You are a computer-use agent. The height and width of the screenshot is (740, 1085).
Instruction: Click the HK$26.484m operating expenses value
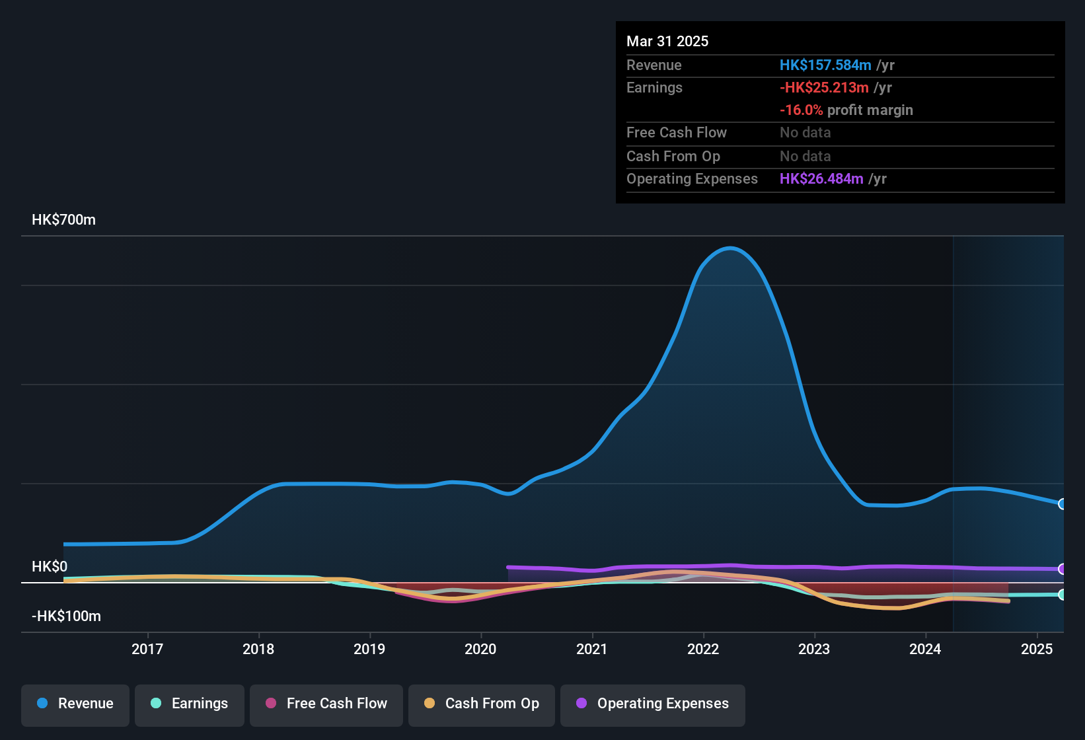(x=821, y=178)
